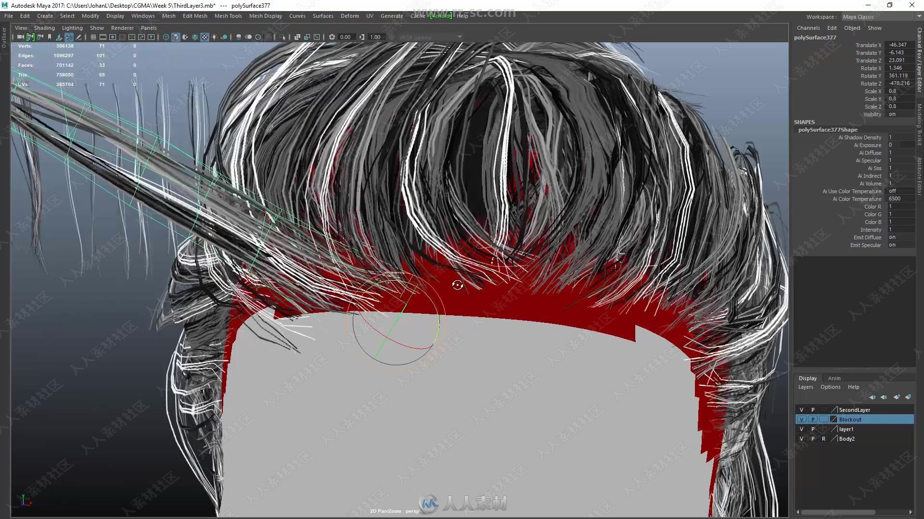Toggle playback P of layer1
This screenshot has height=519, width=924.
click(813, 429)
